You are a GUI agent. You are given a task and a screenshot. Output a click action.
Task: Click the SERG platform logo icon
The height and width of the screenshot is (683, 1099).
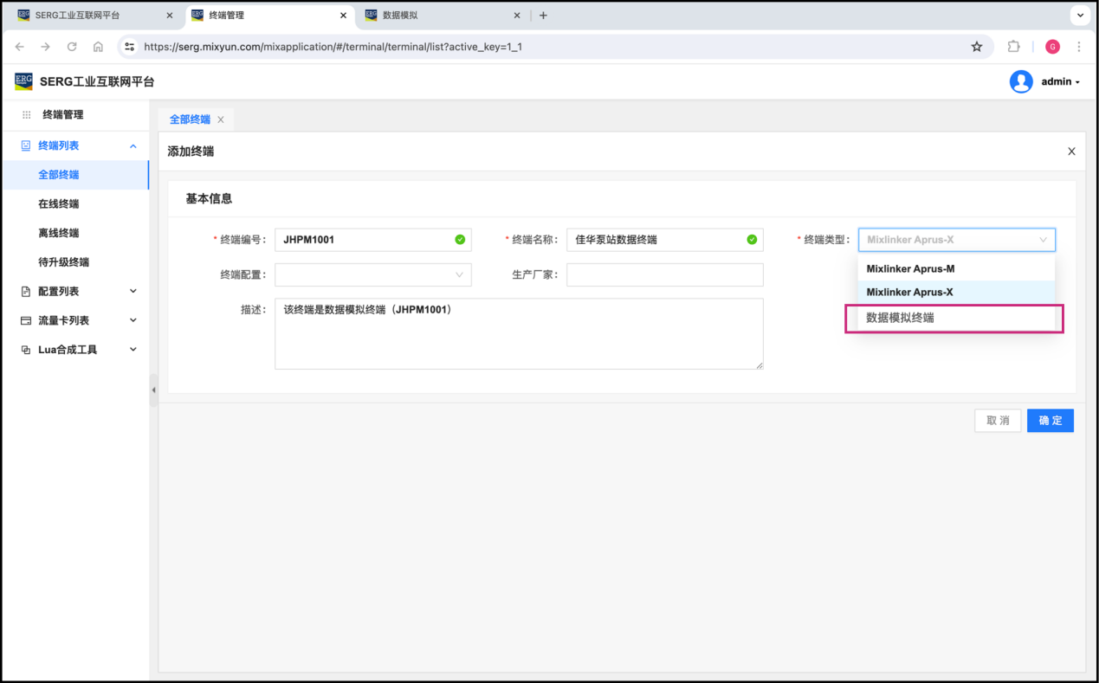click(x=23, y=81)
